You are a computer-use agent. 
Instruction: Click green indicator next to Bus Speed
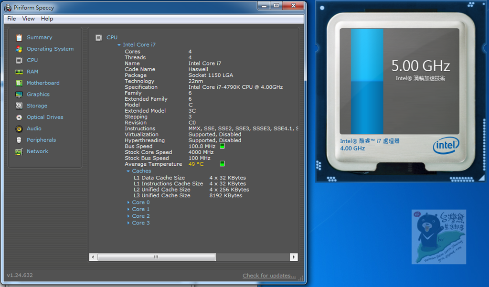pyautogui.click(x=222, y=146)
